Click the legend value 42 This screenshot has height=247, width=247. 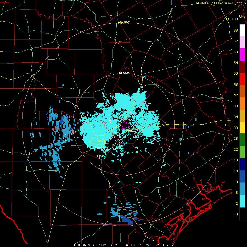[x=236, y=95]
